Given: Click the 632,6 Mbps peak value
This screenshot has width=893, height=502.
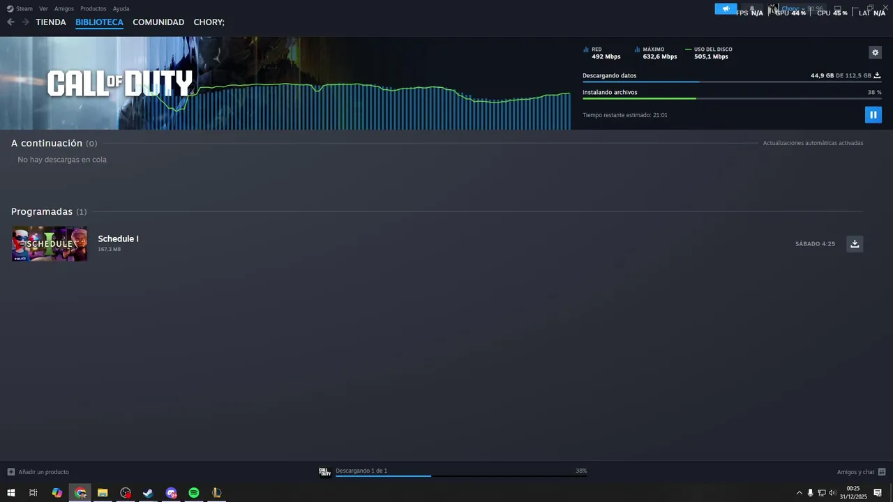Looking at the screenshot, I should coord(660,56).
